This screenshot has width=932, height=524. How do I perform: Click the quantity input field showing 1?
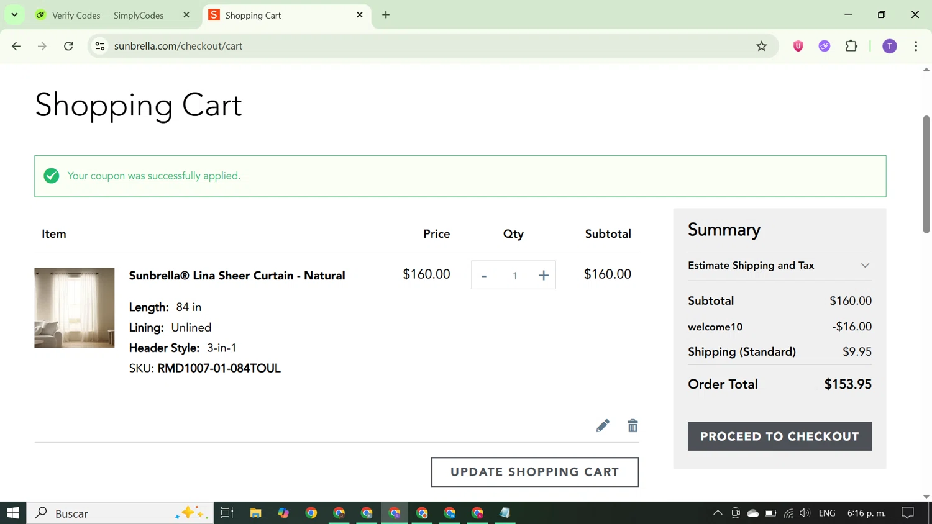tap(514, 276)
